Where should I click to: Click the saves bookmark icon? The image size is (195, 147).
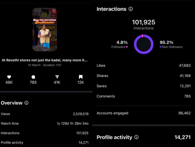click(81, 77)
